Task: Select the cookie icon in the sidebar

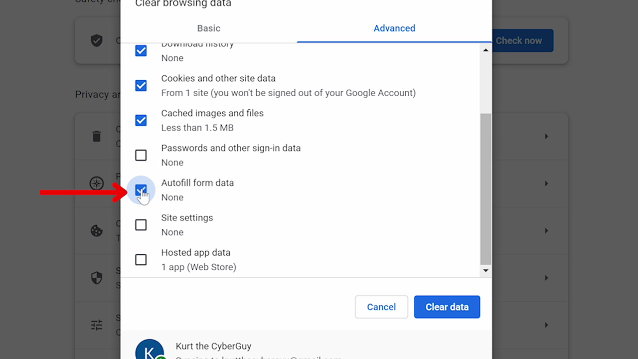Action: pyautogui.click(x=97, y=230)
